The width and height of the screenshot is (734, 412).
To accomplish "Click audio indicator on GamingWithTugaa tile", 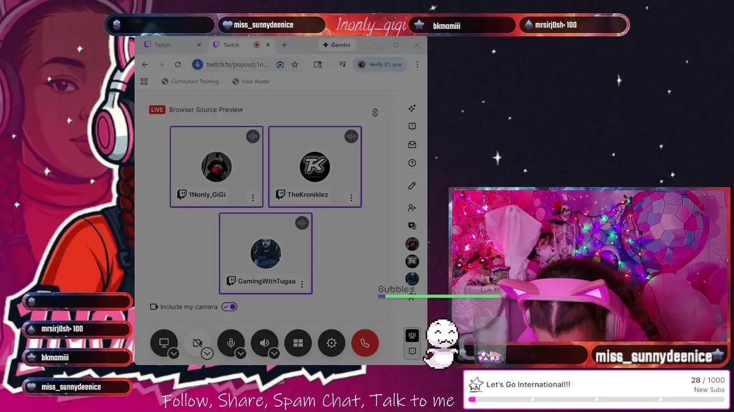I will coord(302,223).
